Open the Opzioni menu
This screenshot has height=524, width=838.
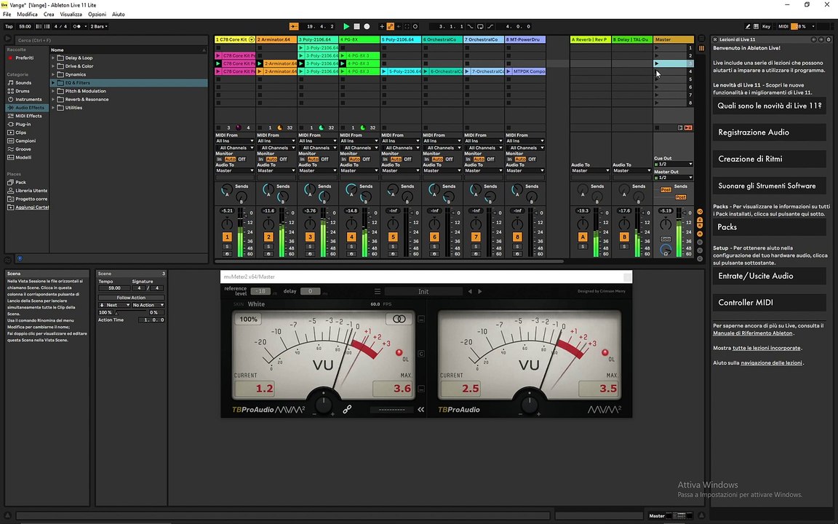click(x=97, y=15)
